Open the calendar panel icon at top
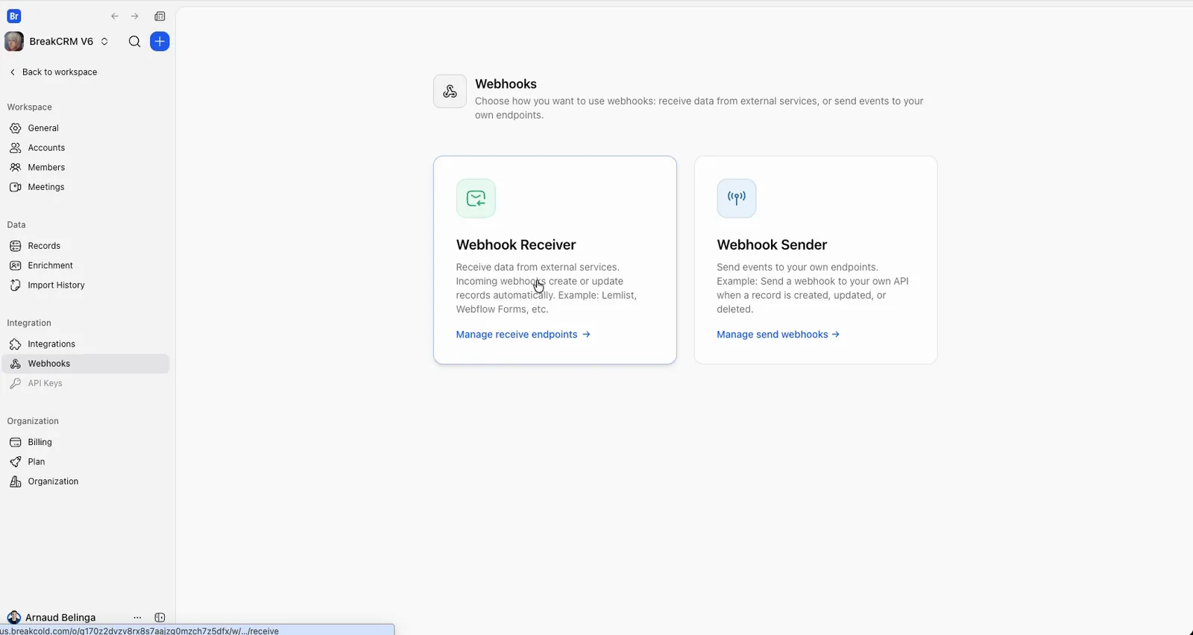Image resolution: width=1193 pixels, height=635 pixels. click(160, 16)
